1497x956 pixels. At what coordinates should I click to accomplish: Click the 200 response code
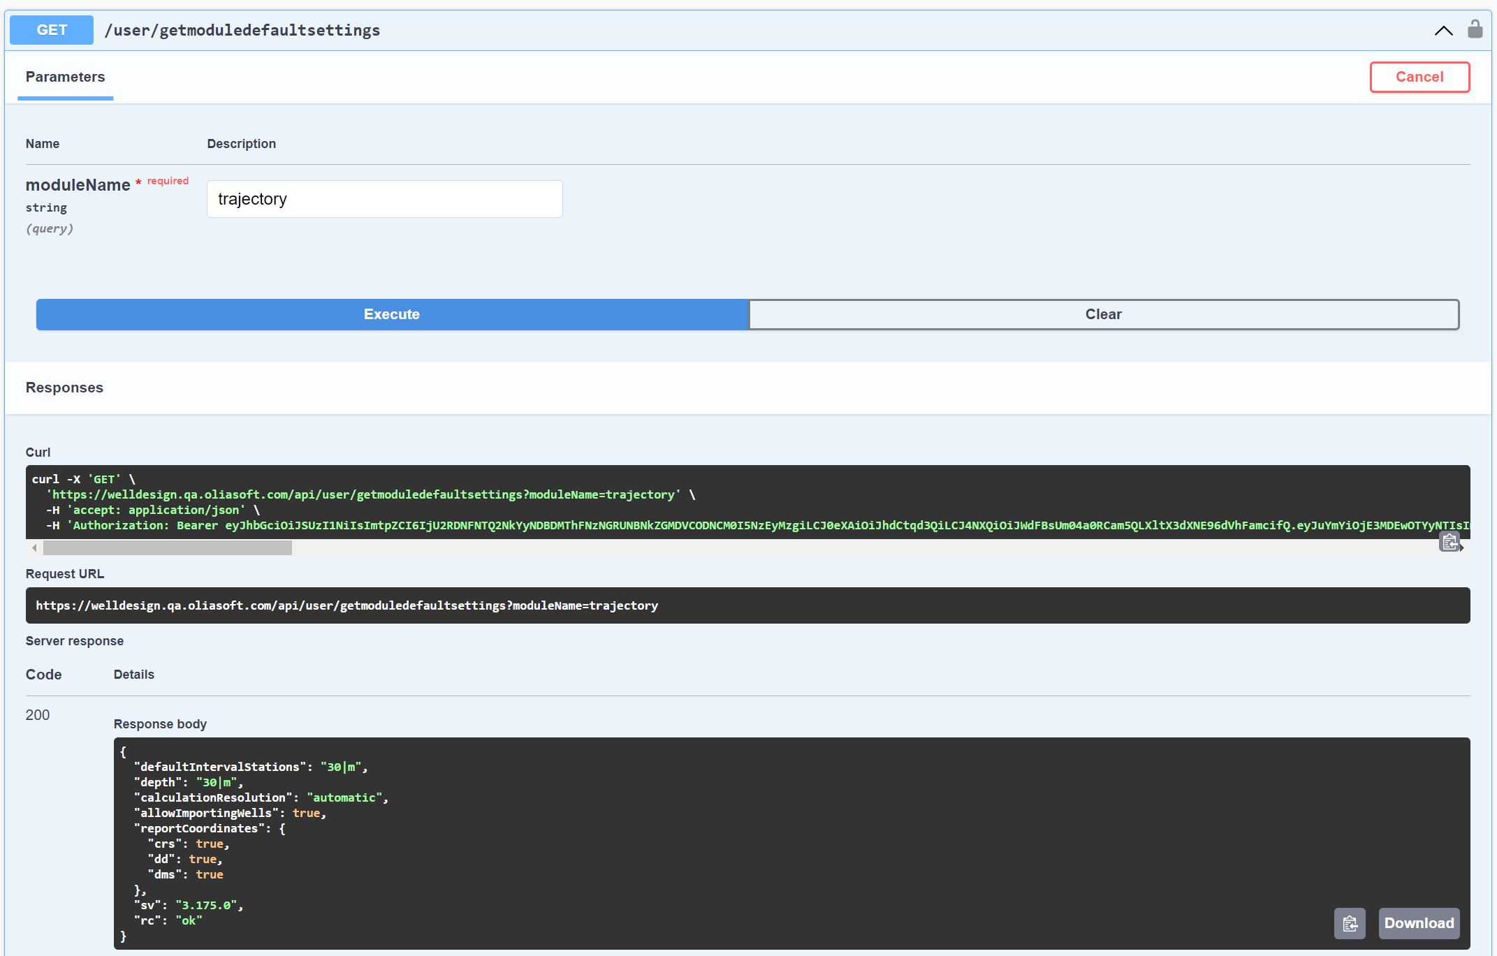(x=38, y=715)
